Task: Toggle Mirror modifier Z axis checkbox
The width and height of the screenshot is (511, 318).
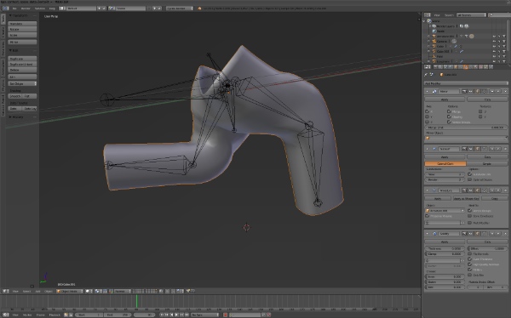Action: tap(428, 122)
